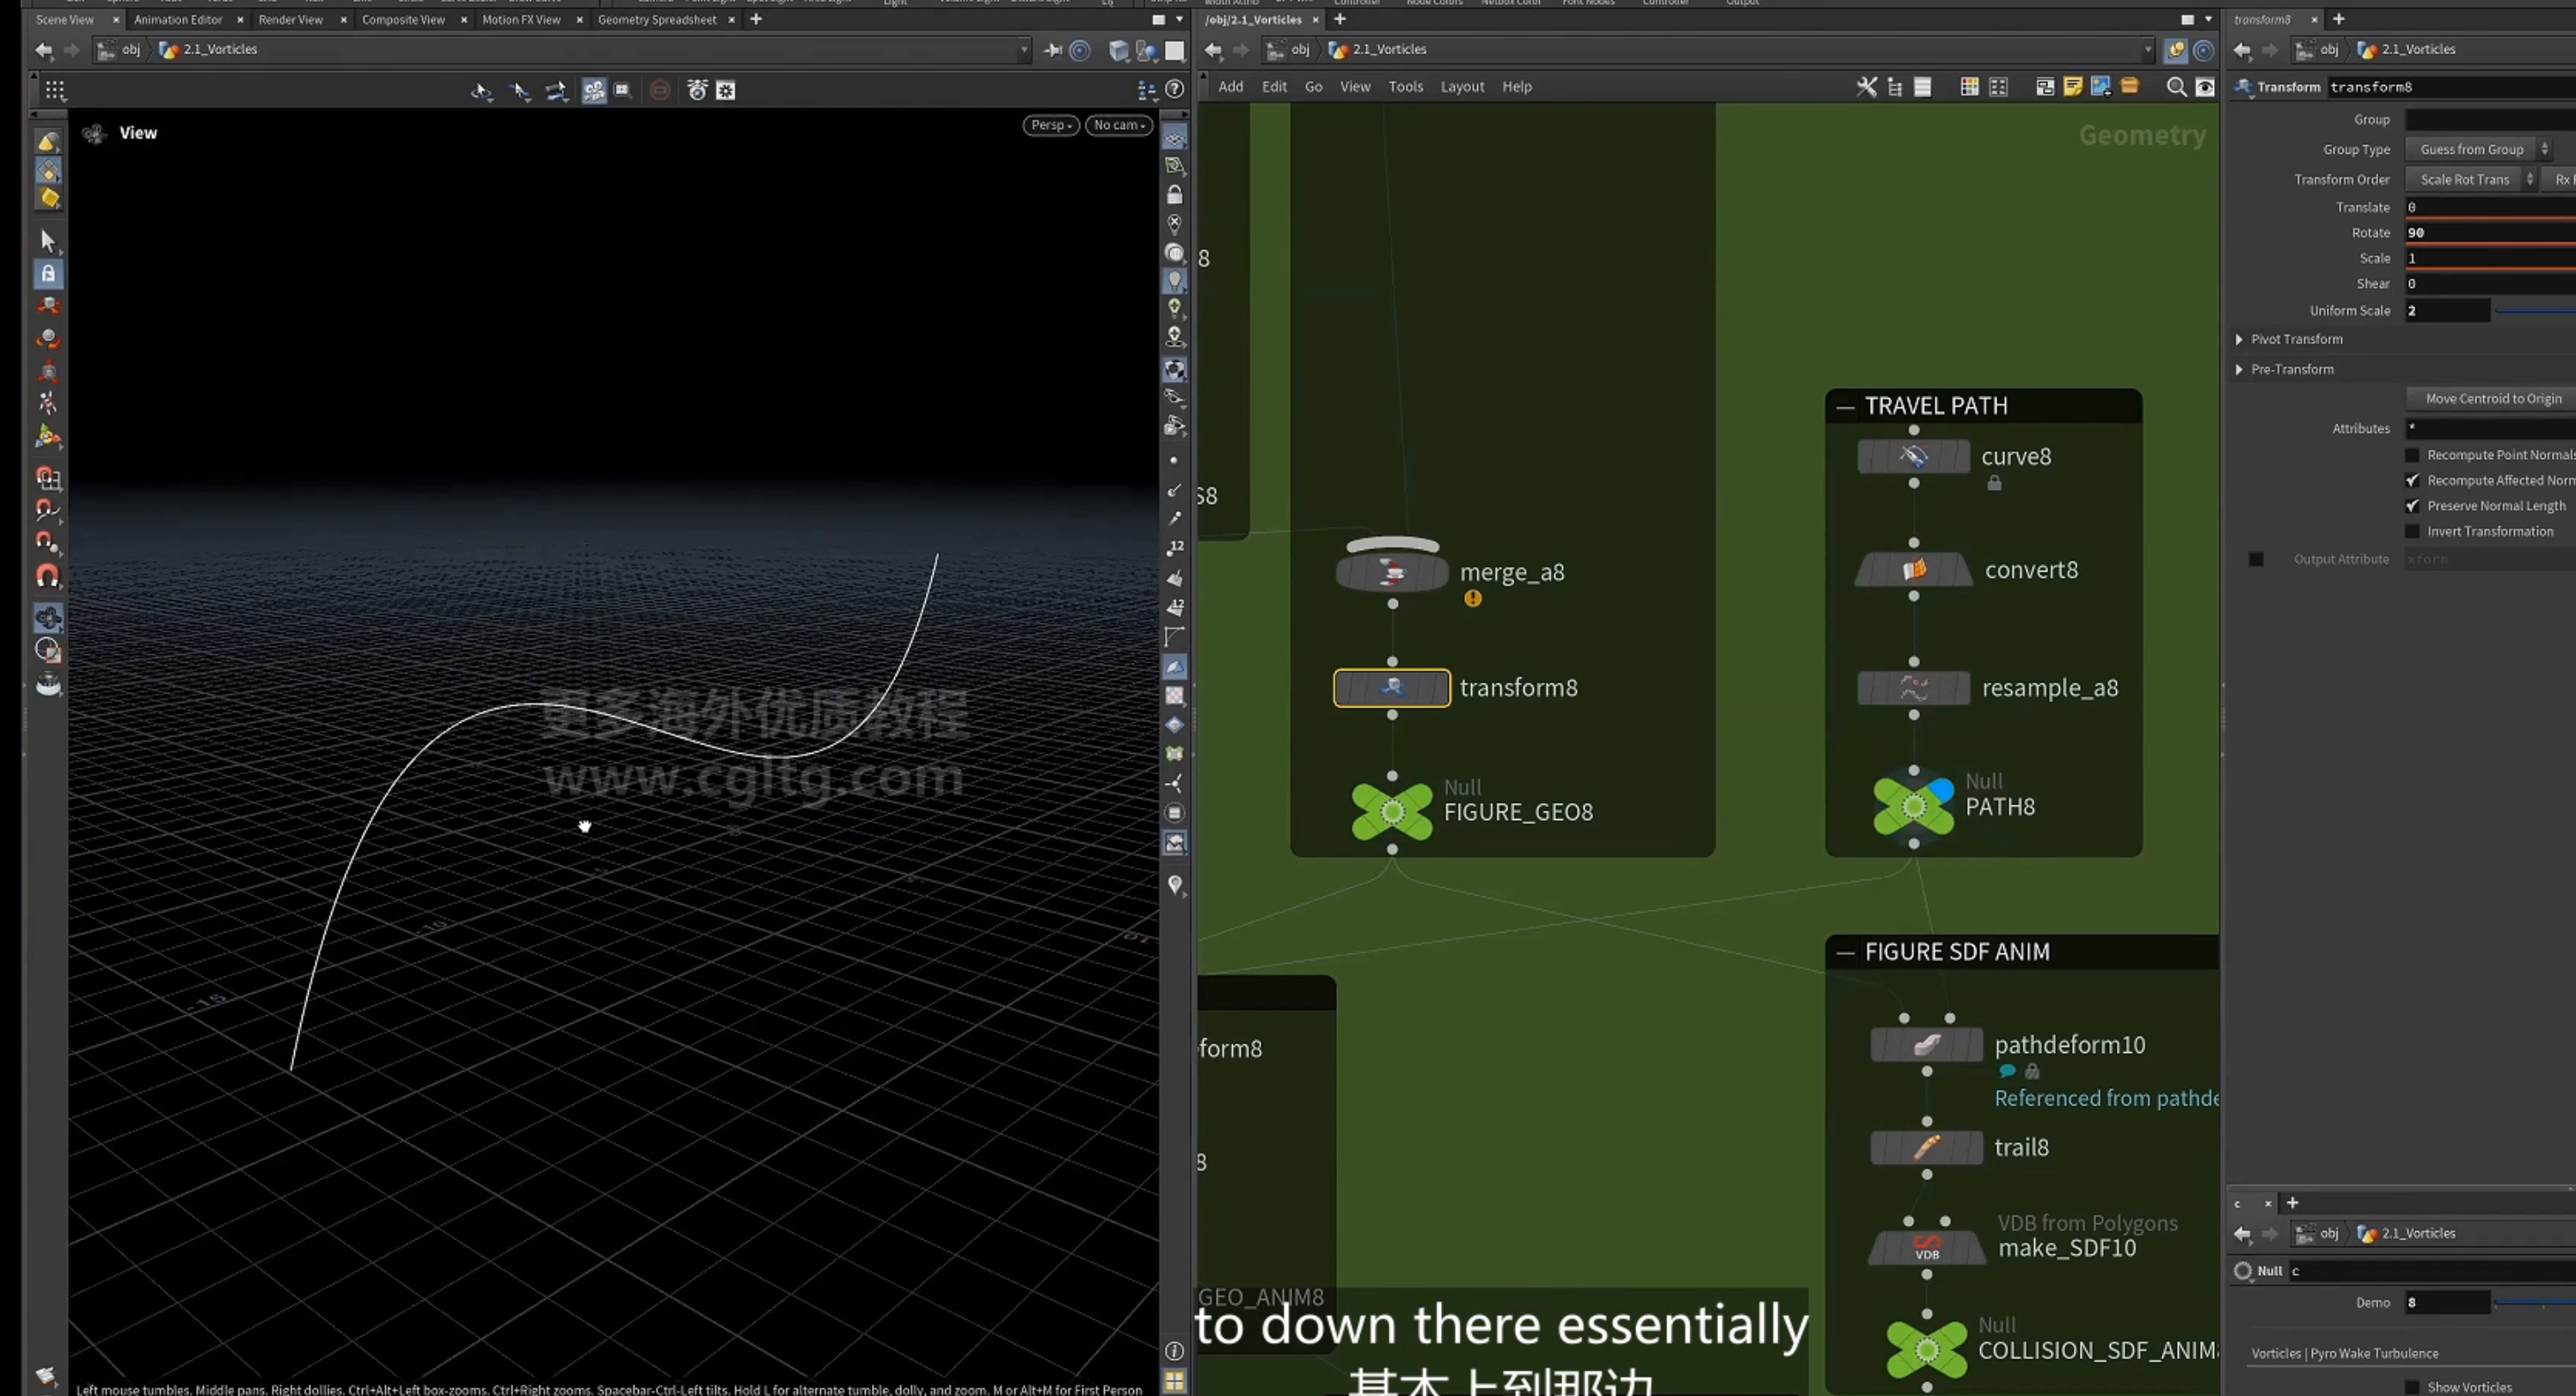2576x1396 pixels.
Task: Click the transform8 node icon
Action: pos(1391,688)
